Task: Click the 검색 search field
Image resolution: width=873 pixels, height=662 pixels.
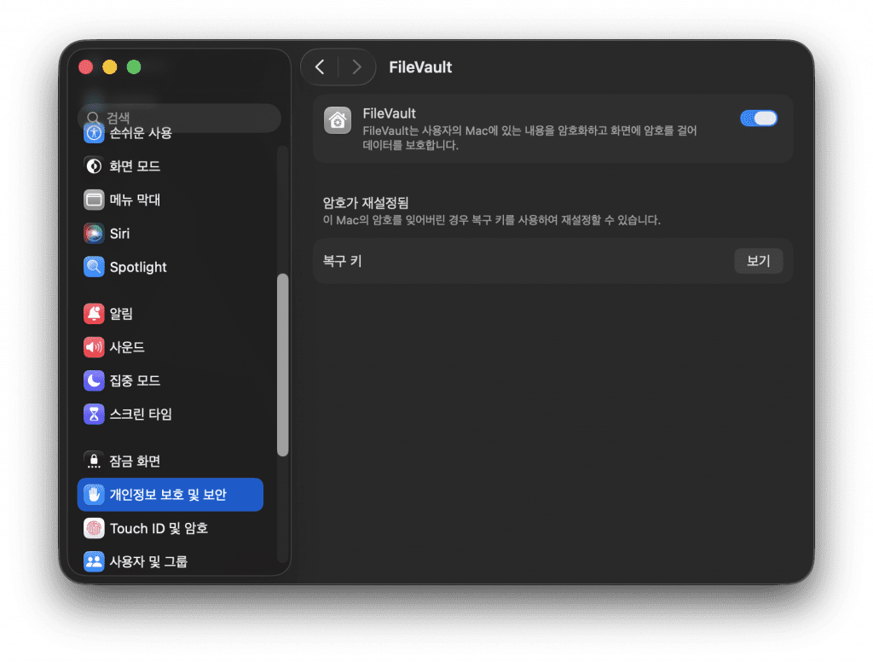Action: click(x=179, y=118)
